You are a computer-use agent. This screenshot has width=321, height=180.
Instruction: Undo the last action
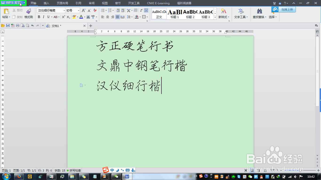(x=32, y=26)
